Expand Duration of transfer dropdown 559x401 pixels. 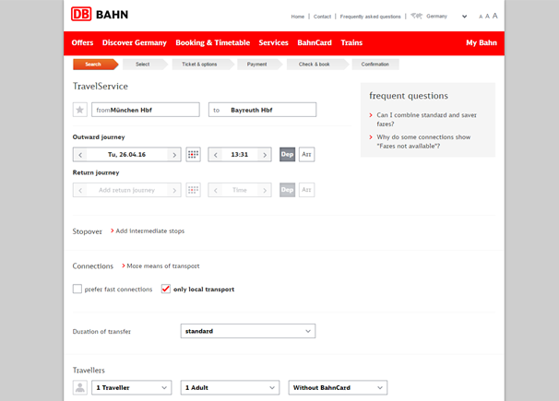click(247, 331)
